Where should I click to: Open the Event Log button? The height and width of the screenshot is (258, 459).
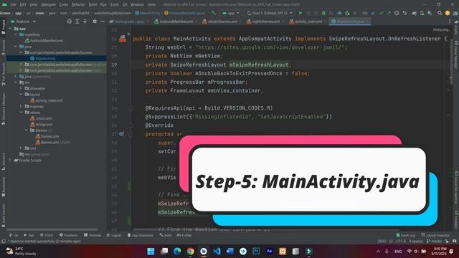tap(405, 235)
